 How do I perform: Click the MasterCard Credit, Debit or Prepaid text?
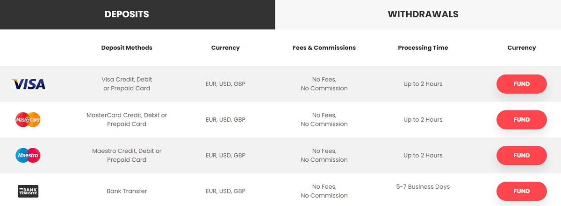[127, 120]
